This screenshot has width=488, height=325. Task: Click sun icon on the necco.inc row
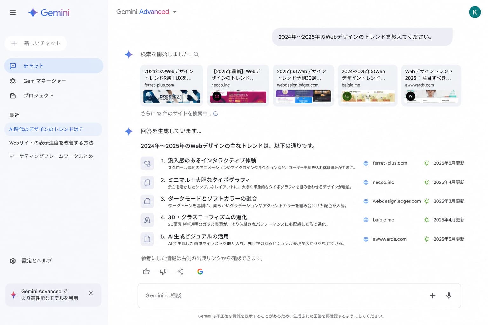click(427, 182)
